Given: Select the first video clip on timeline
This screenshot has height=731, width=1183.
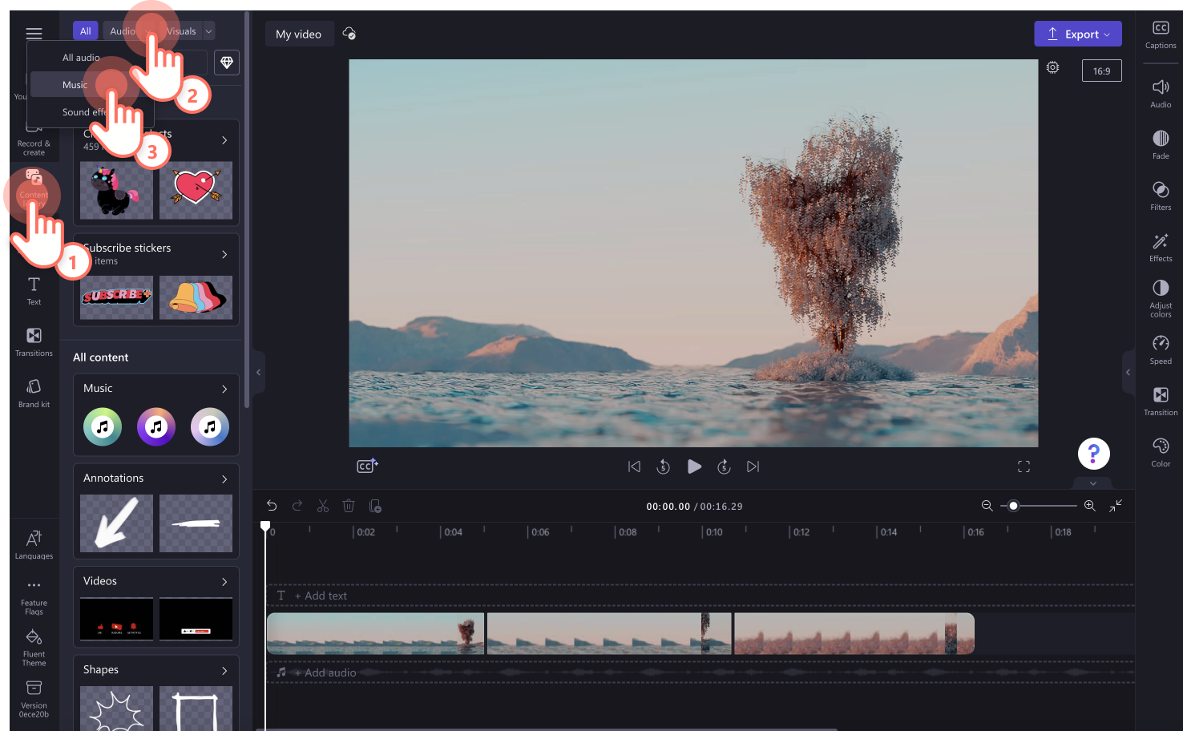Looking at the screenshot, I should [x=376, y=633].
